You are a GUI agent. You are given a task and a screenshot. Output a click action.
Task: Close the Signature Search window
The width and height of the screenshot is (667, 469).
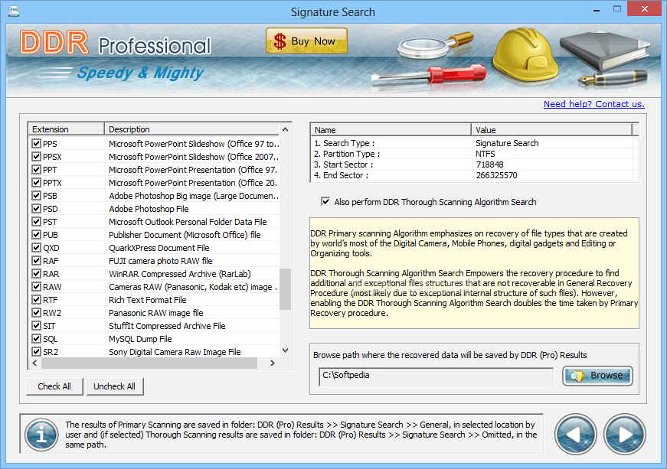coord(645,9)
